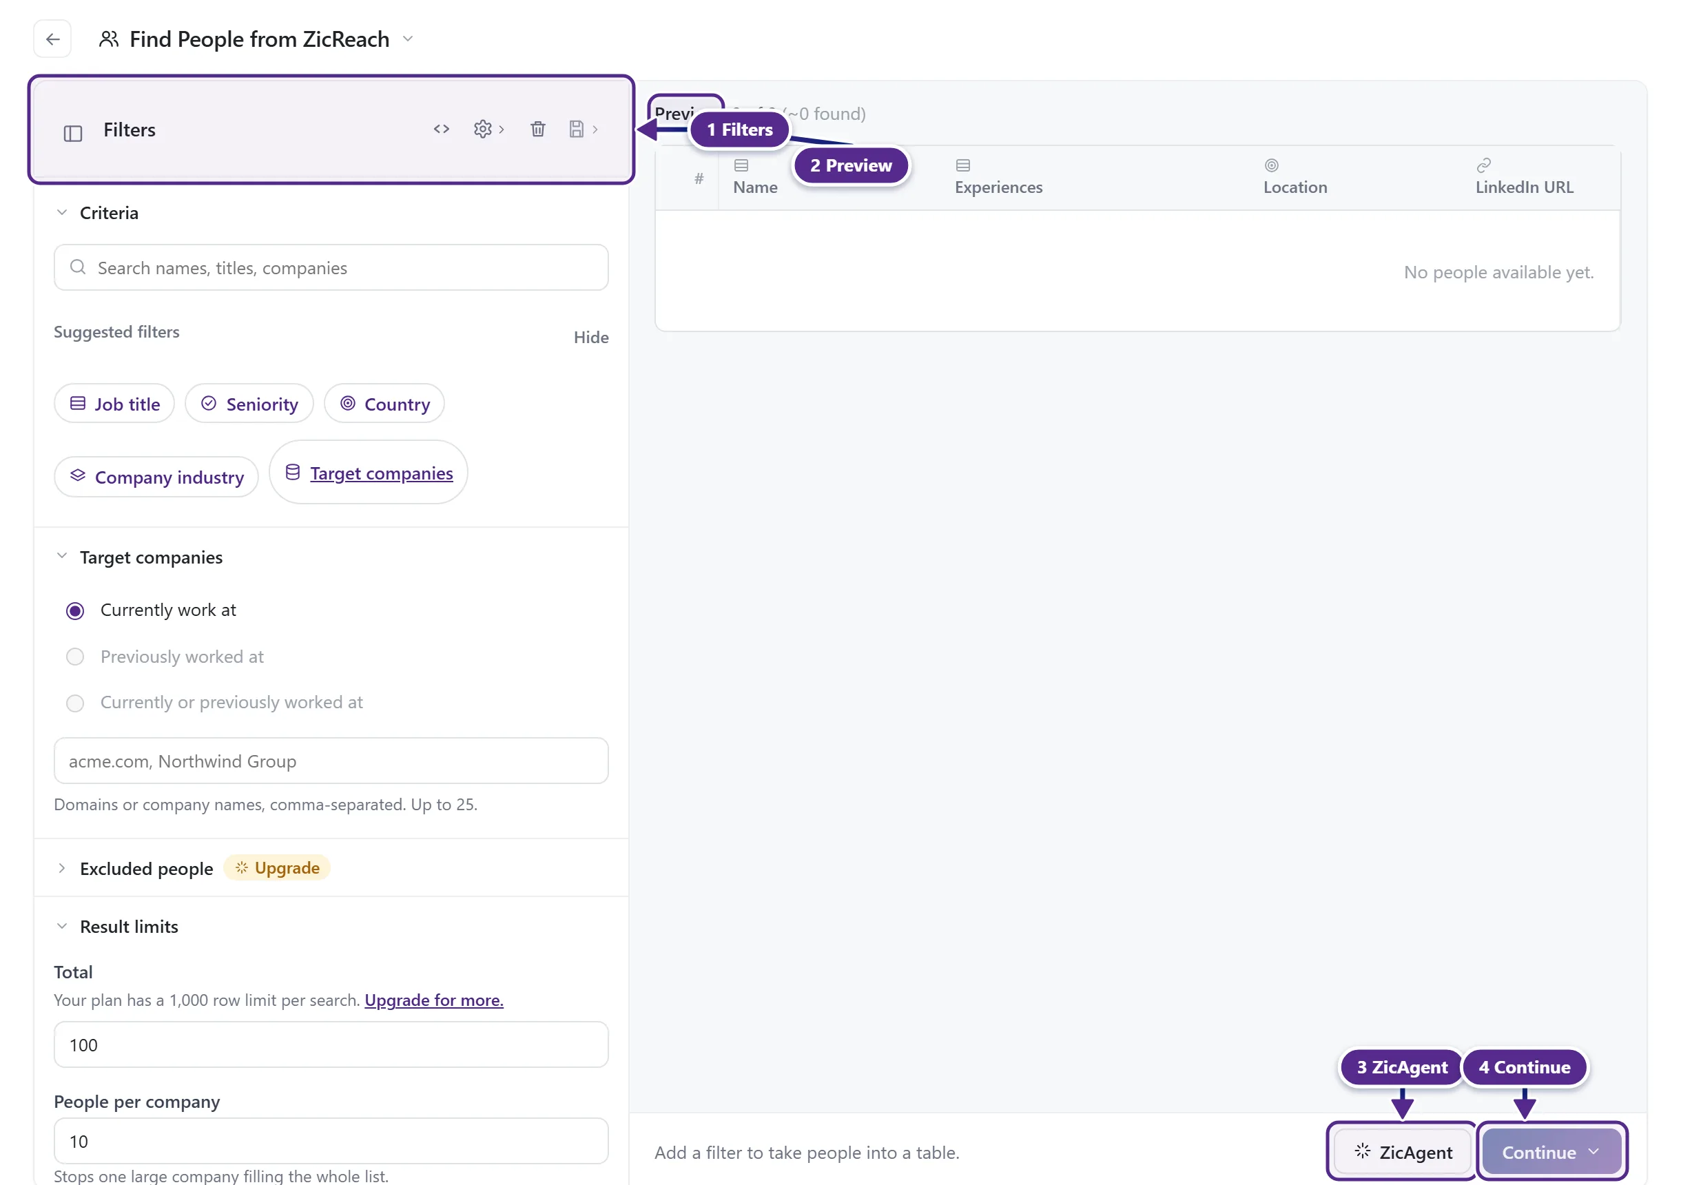Go back using the left arrow button
This screenshot has height=1185, width=1681.
click(x=53, y=39)
